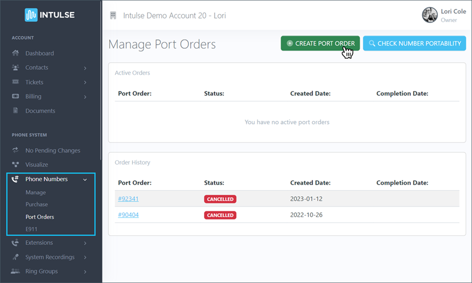Expand the Contacts submenu chevron
The width and height of the screenshot is (472, 283).
85,68
